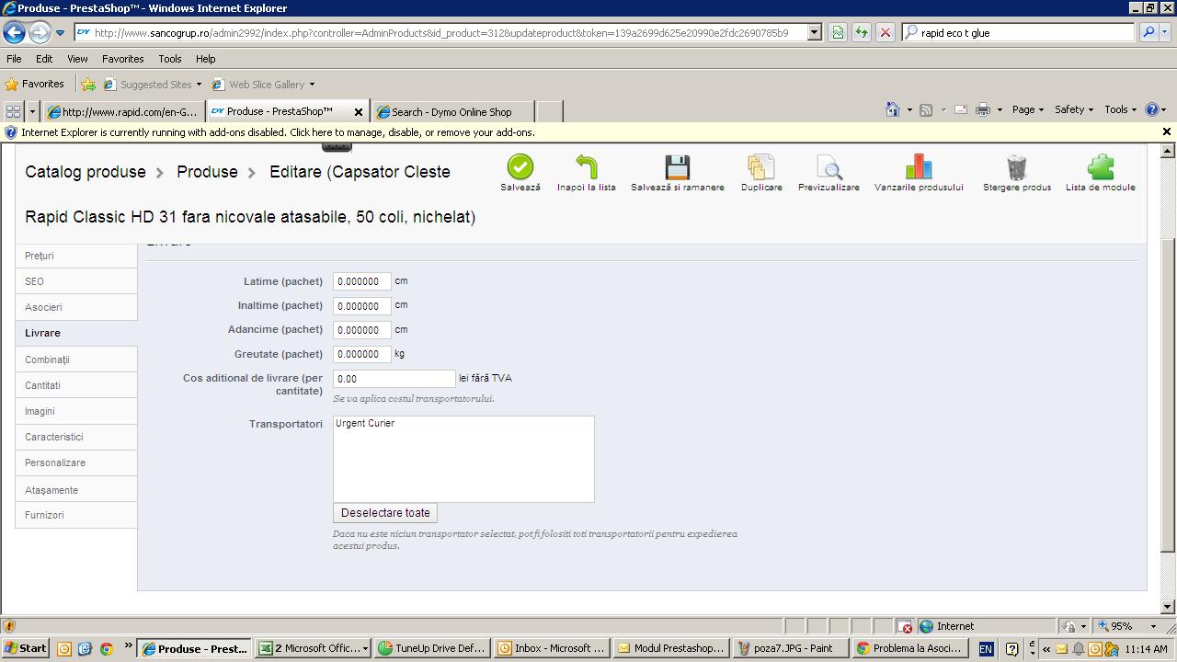Screen dimensions: 1177x662
Task: Open the Combinații product section
Action: [x=76, y=360]
